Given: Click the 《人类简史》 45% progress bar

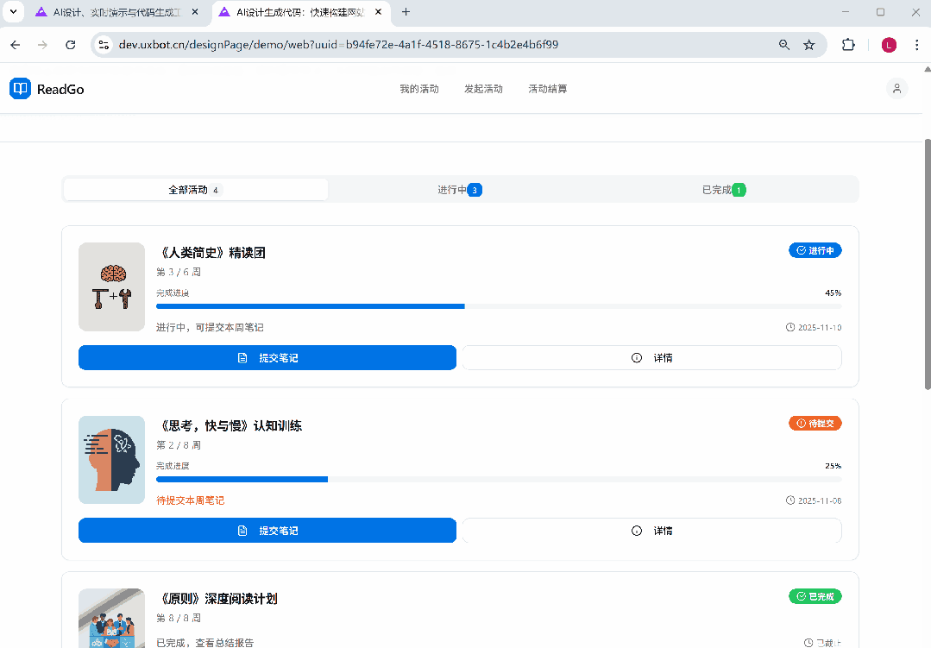Looking at the screenshot, I should coord(499,306).
